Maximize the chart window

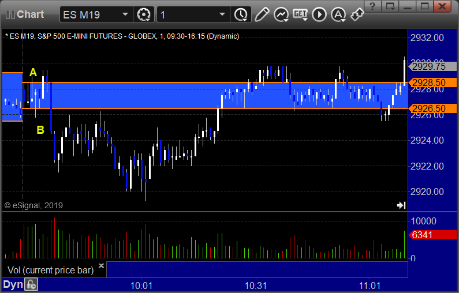tap(425, 6)
